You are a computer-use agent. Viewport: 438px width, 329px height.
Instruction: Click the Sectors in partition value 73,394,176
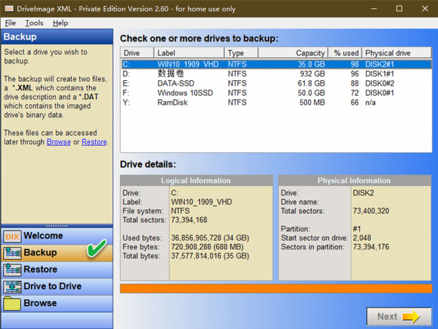[x=371, y=247]
